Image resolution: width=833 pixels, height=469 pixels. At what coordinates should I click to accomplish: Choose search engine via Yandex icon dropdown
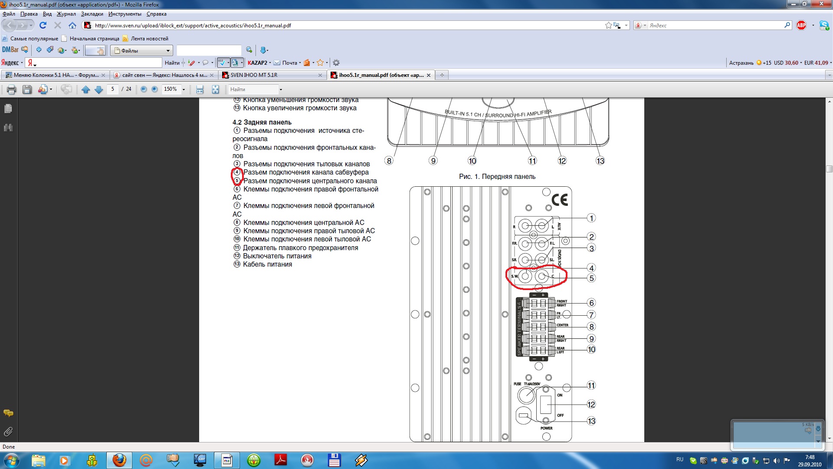point(640,25)
